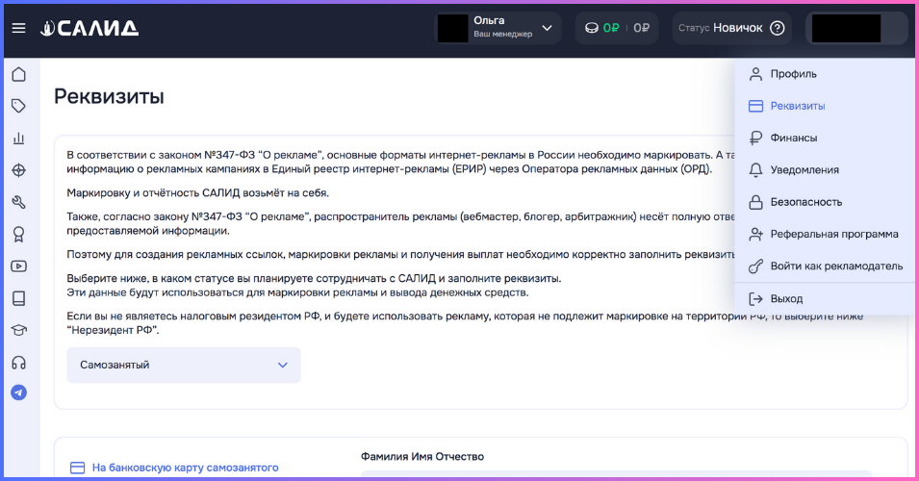
Task: Click the coin balance icon
Action: click(x=592, y=28)
